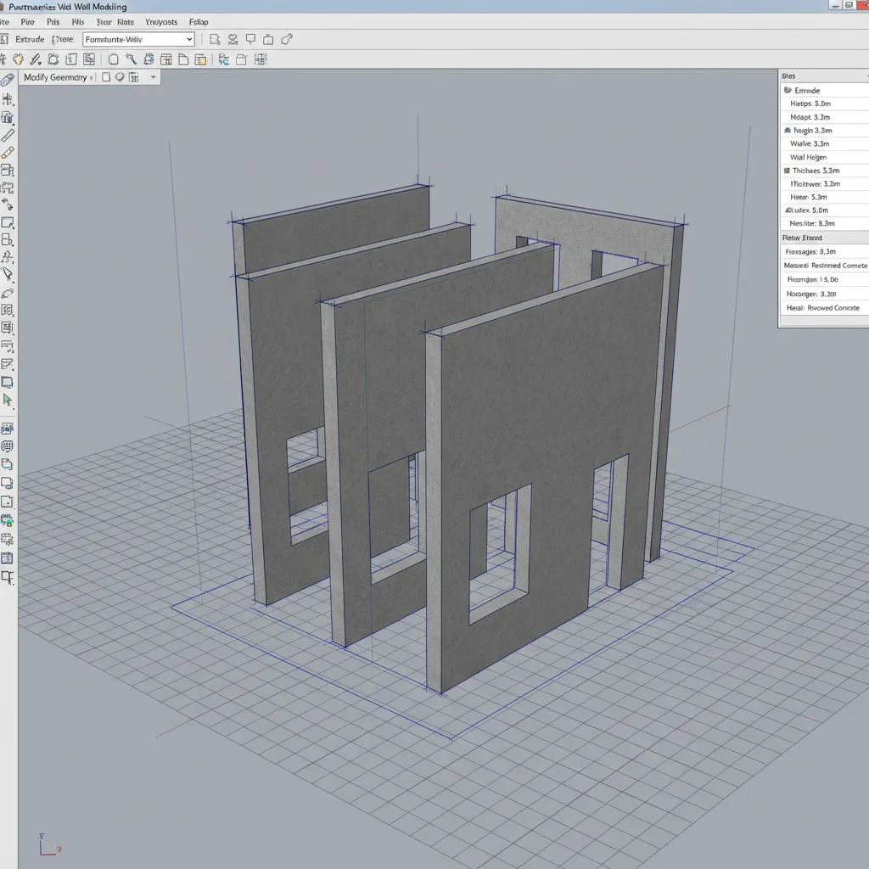
Task: Select the wrench-like tool icon in second toolbar row
Action: click(x=131, y=59)
